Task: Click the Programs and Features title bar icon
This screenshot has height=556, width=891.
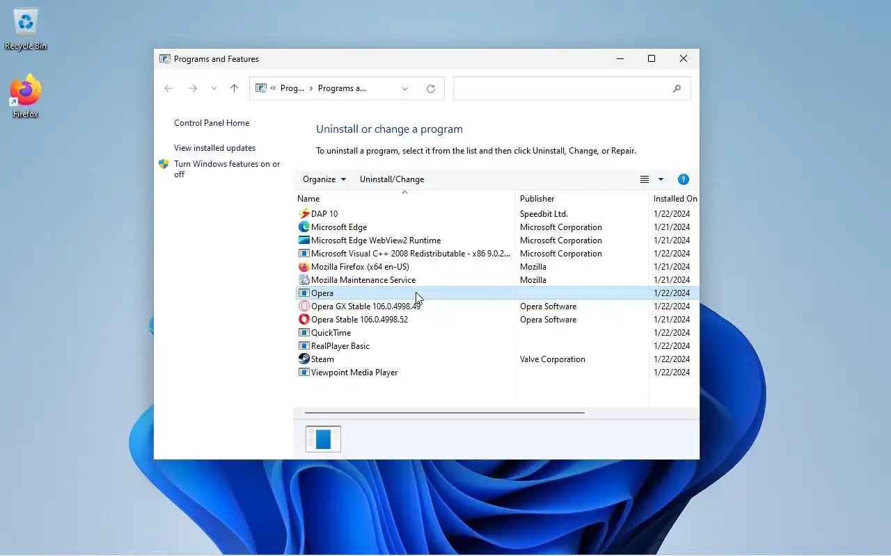Action: pyautogui.click(x=165, y=59)
